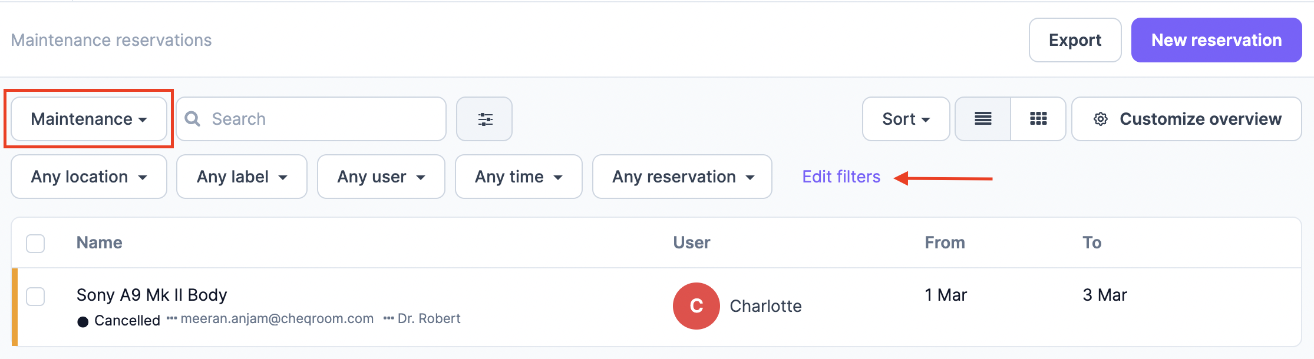Open the Any label filter dropdown
The height and width of the screenshot is (359, 1314).
242,177
